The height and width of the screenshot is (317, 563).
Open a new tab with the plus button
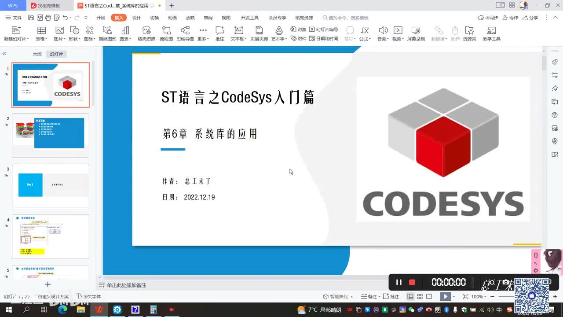[172, 6]
